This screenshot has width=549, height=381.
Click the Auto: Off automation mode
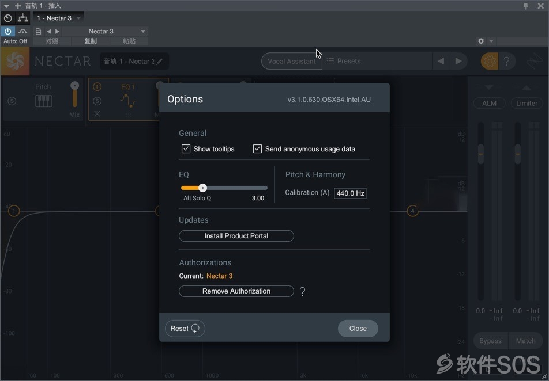[15, 41]
